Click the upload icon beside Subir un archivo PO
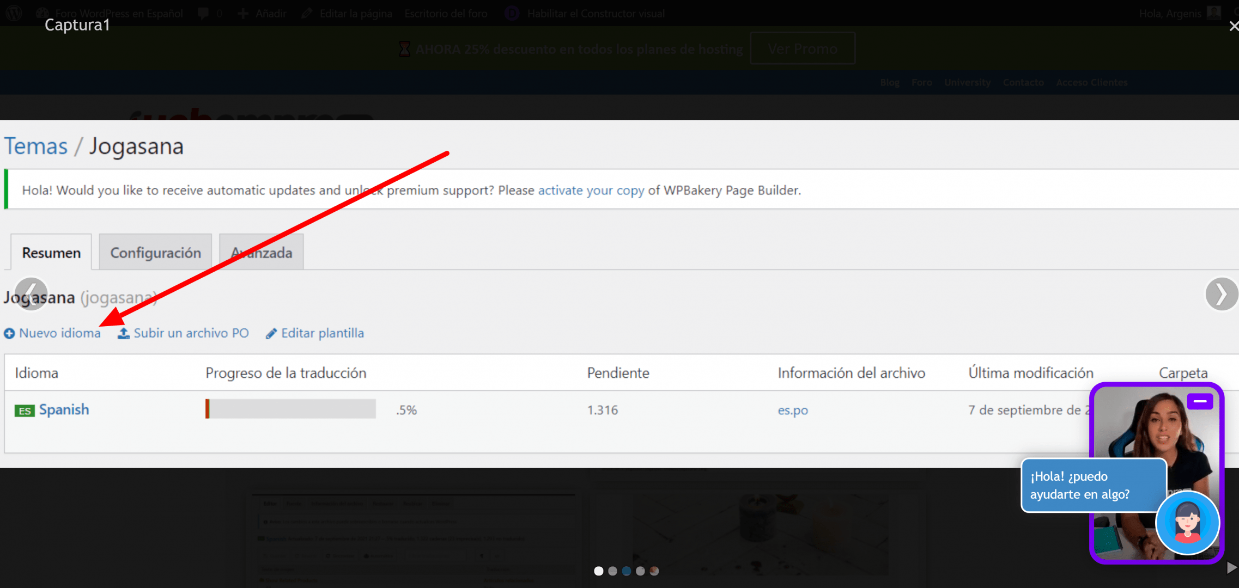1239x588 pixels. click(124, 333)
